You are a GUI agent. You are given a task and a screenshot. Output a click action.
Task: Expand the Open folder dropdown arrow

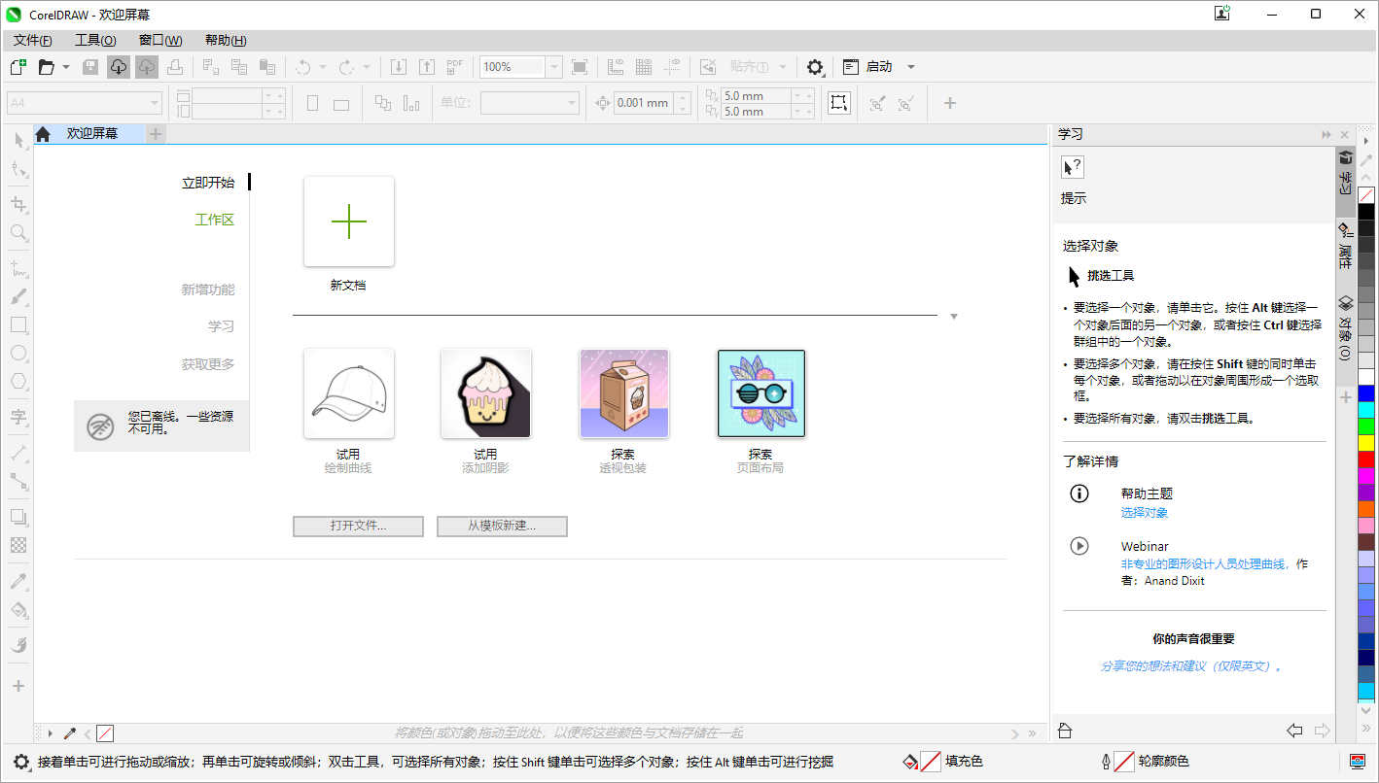[66, 67]
